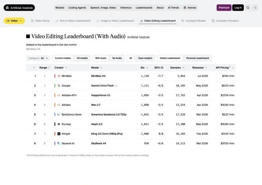Click the purple Premium button
Image resolution: width=262 pixels, height=185 pixels.
224,8
